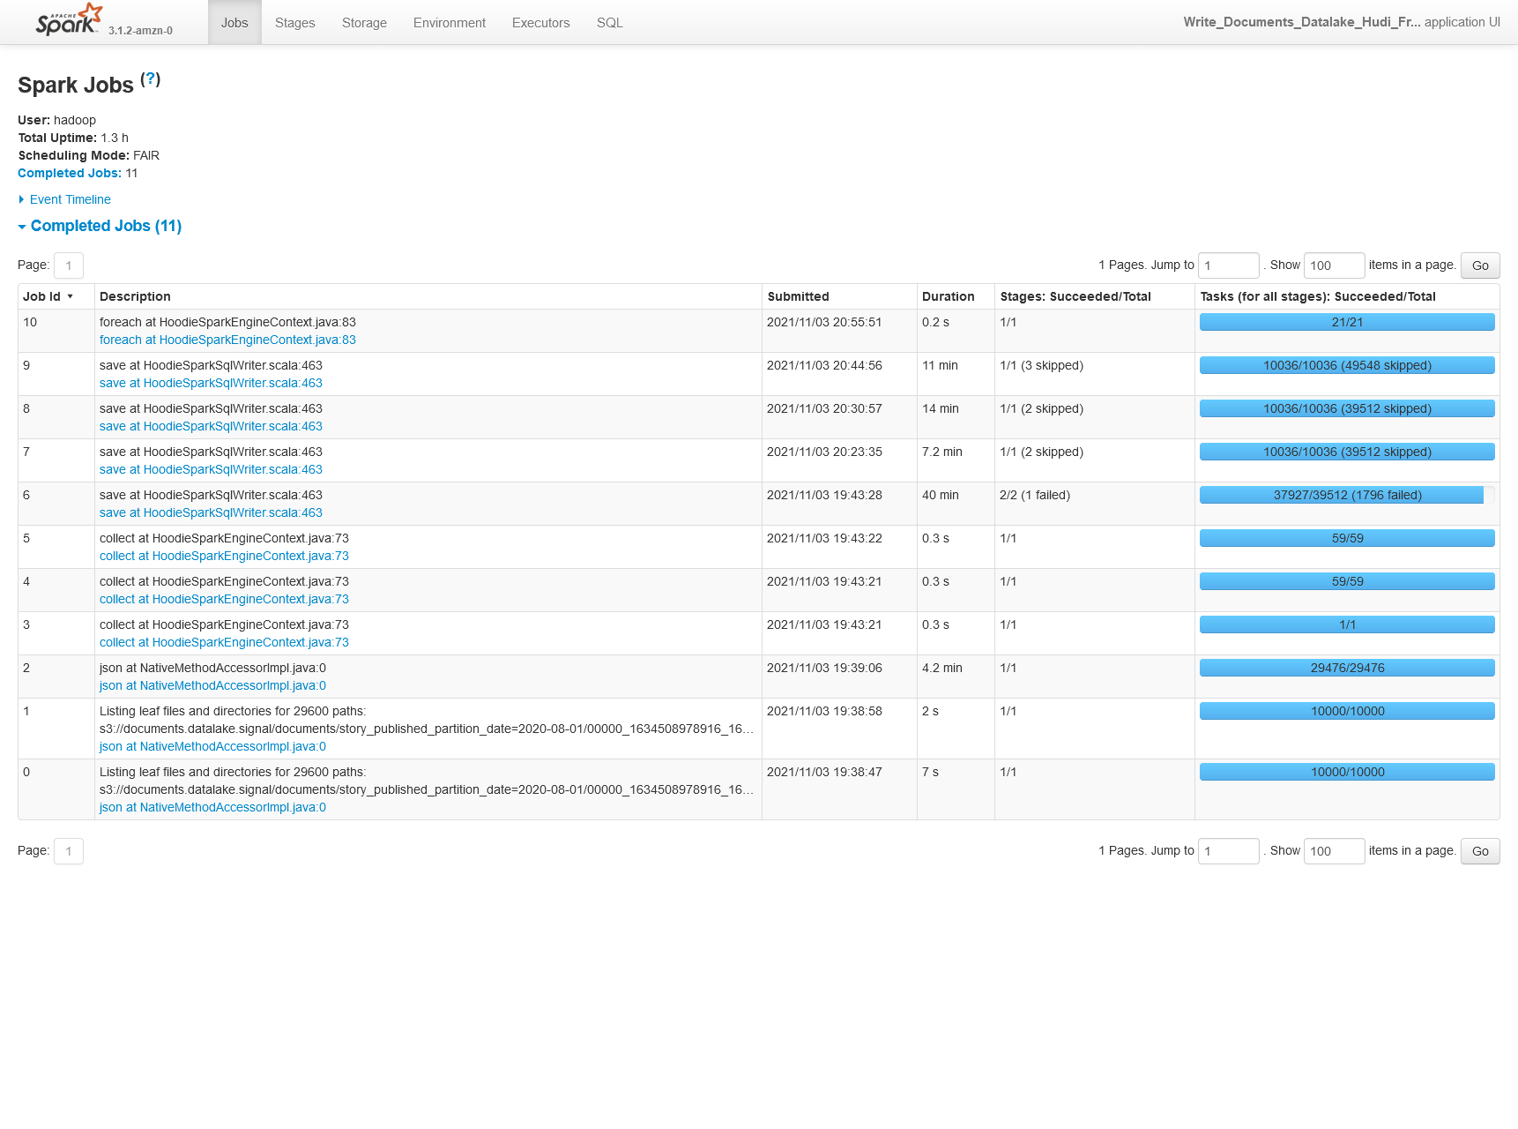
Task: Open the Environment tab
Action: coord(449,22)
